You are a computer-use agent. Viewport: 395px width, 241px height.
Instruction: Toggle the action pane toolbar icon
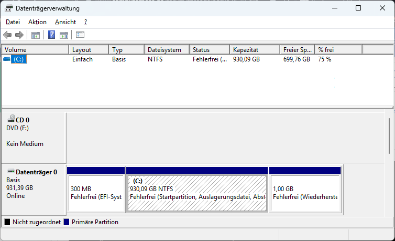(x=64, y=35)
